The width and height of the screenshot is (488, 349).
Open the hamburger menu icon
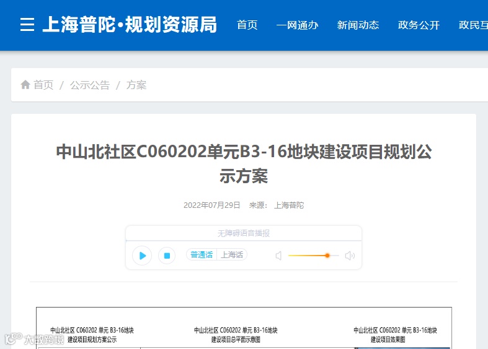coord(27,25)
